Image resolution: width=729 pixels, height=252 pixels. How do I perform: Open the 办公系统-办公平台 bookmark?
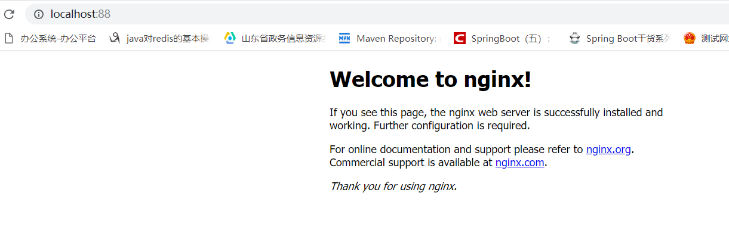(x=50, y=39)
